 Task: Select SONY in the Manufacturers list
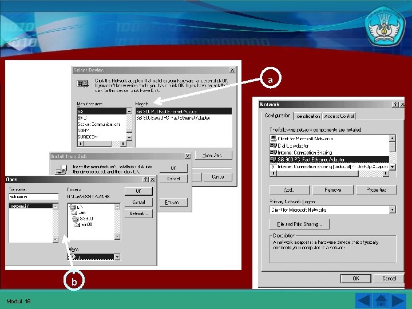pyautogui.click(x=102, y=130)
